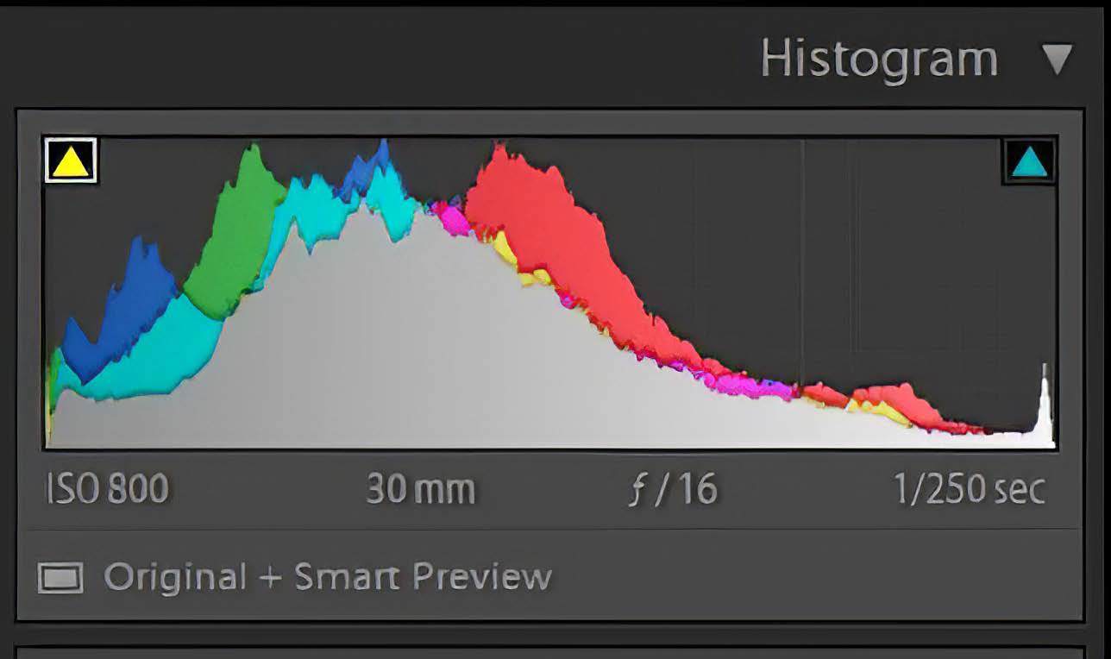The image size is (1111, 659).
Task: Click the f/16 aperture readout
Action: [x=674, y=489]
